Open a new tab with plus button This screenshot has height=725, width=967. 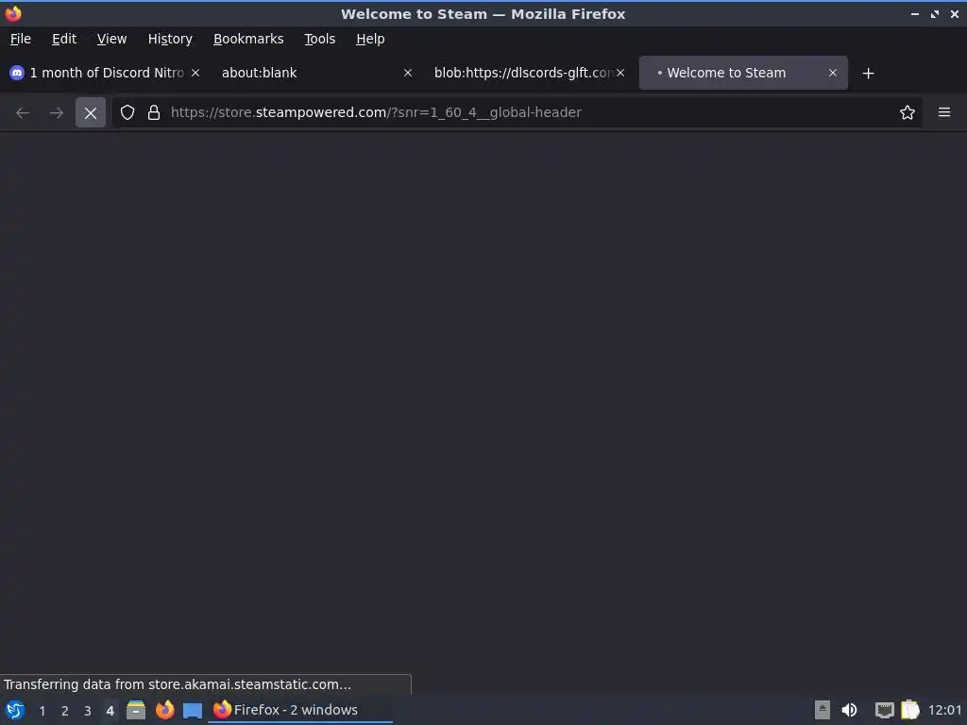click(x=869, y=74)
